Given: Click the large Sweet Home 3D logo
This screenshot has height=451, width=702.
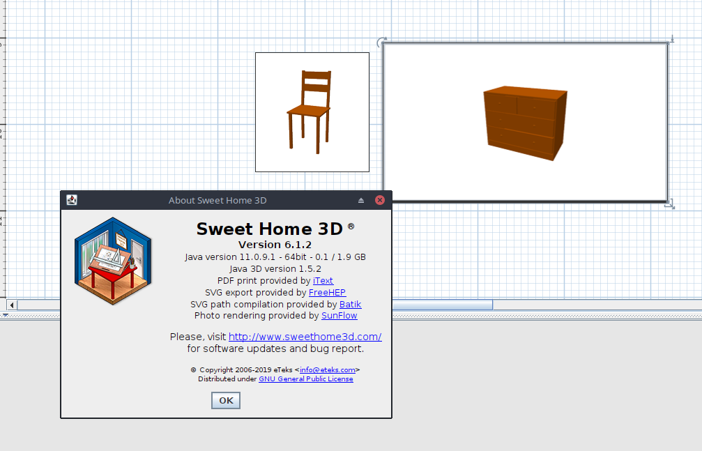Looking at the screenshot, I should (x=113, y=261).
